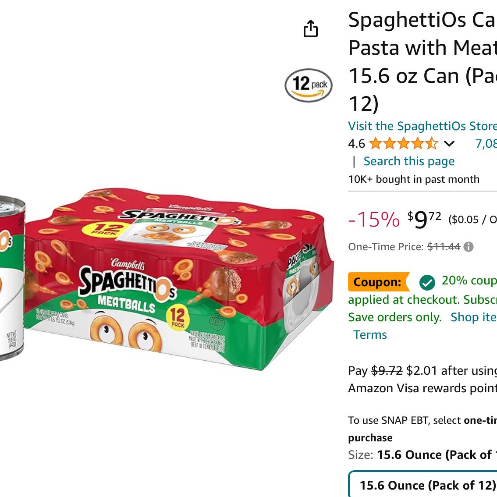Click the $11.44 strikethrough one-time price
The width and height of the screenshot is (497, 497).
coord(444,247)
